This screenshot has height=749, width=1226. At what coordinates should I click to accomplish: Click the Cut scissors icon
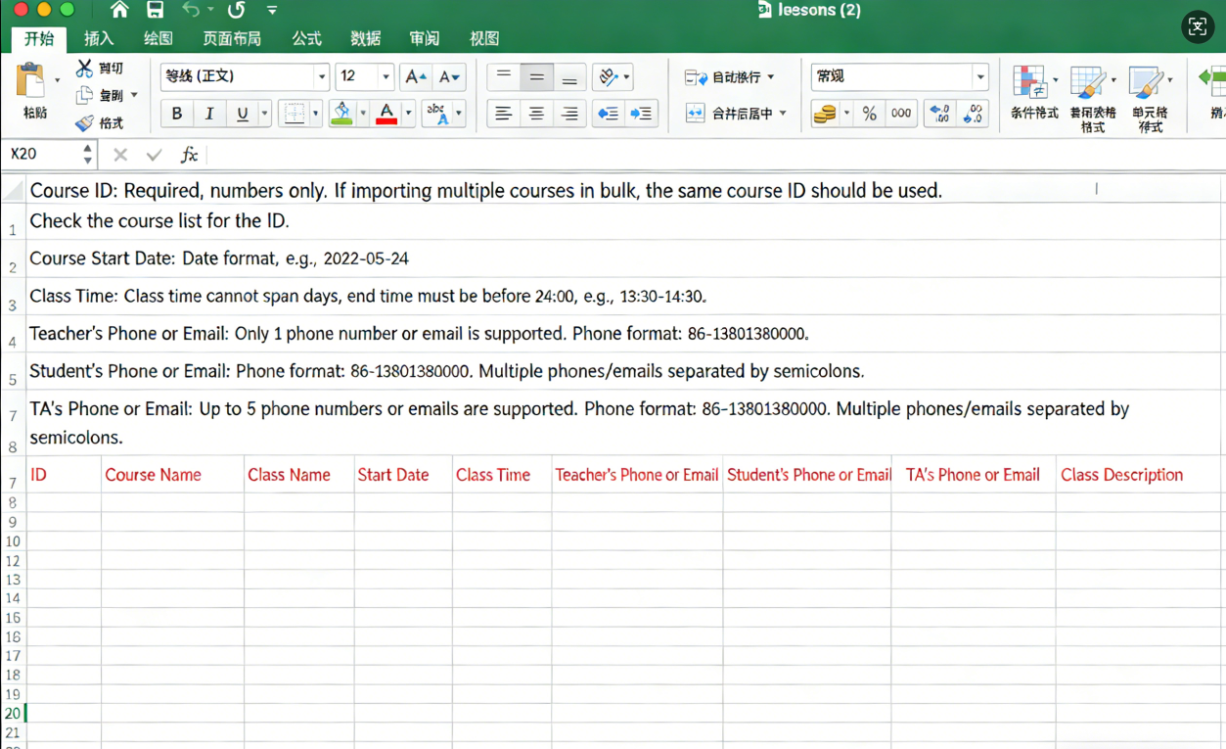tap(85, 69)
